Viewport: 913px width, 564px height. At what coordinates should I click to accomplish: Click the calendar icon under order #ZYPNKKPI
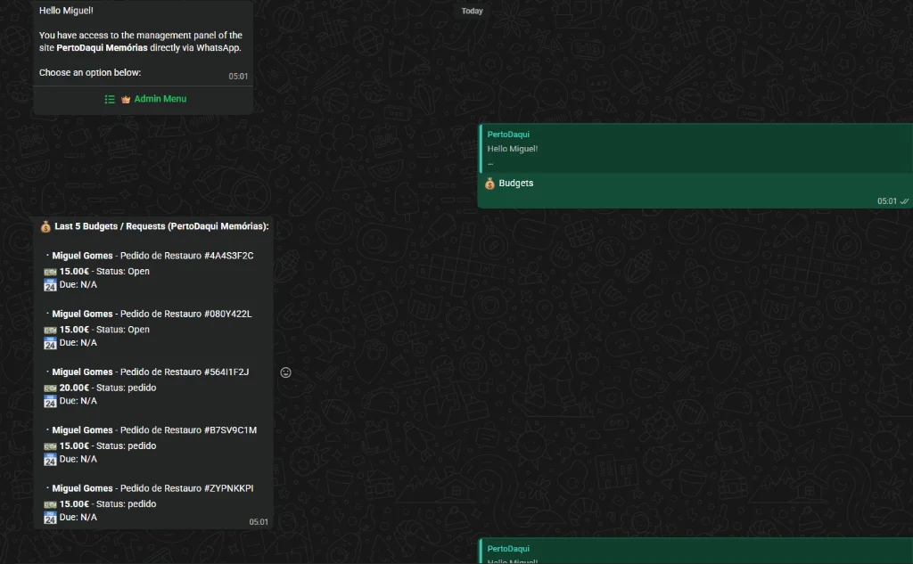pos(50,518)
